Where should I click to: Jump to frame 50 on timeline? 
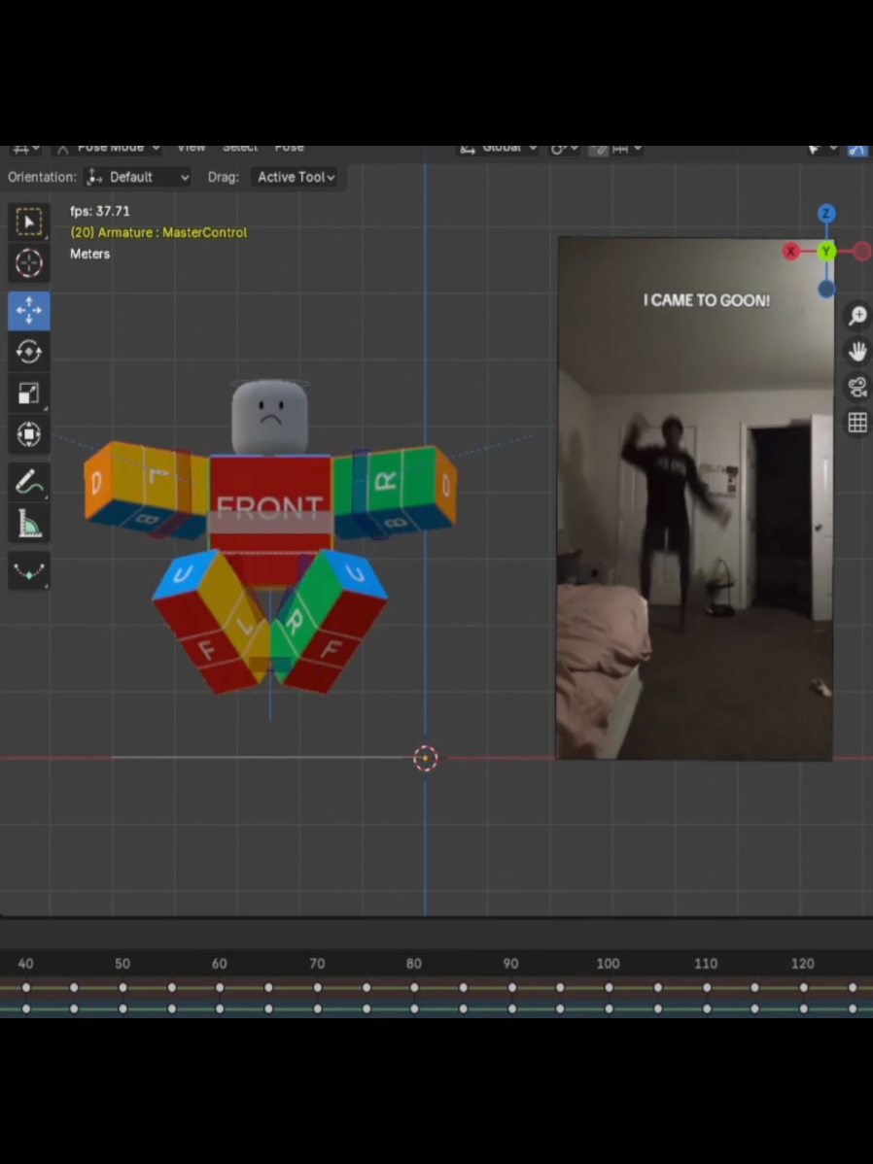[122, 964]
